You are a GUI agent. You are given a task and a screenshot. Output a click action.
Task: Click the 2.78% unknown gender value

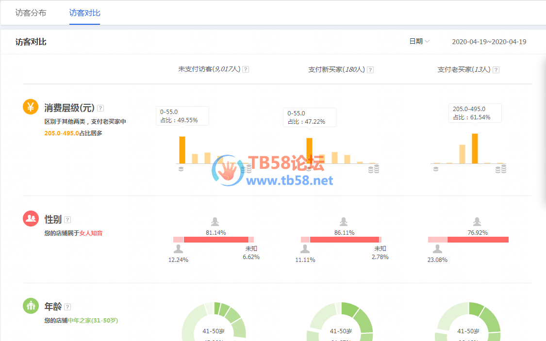click(380, 257)
